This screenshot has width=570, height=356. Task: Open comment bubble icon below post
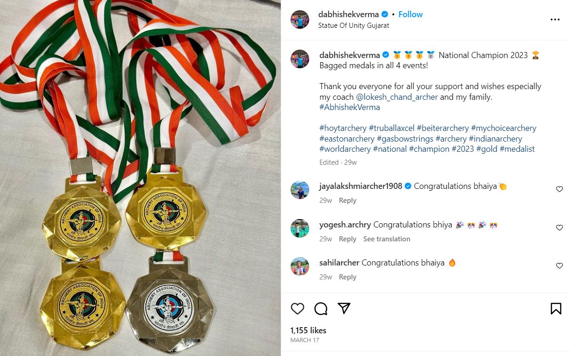[321, 309]
